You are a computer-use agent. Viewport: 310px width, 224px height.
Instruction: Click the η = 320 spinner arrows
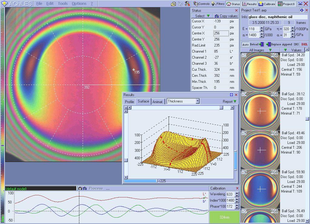(293, 29)
